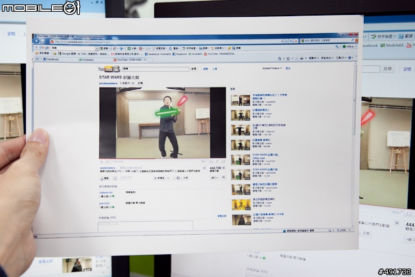Image resolution: width=415 pixels, height=277 pixels.
Task: Open the Quick Tabs grid icon
Action: pos(38,59)
